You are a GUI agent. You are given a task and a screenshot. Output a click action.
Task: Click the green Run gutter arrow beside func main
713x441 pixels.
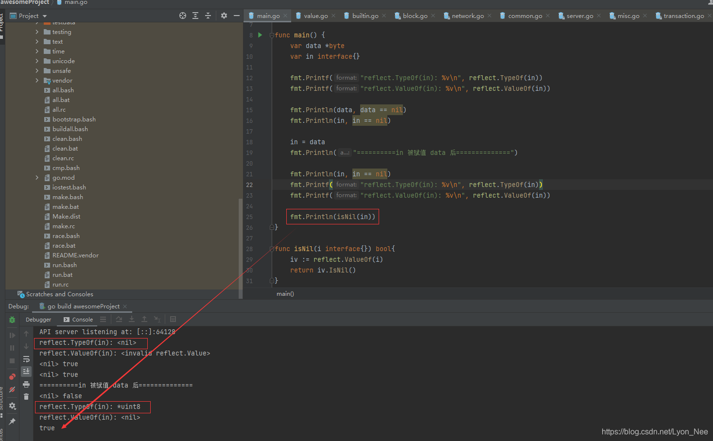click(x=260, y=35)
